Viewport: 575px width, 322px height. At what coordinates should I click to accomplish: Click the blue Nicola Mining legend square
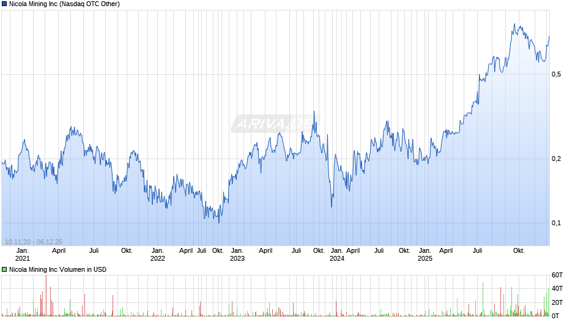click(x=4, y=4)
